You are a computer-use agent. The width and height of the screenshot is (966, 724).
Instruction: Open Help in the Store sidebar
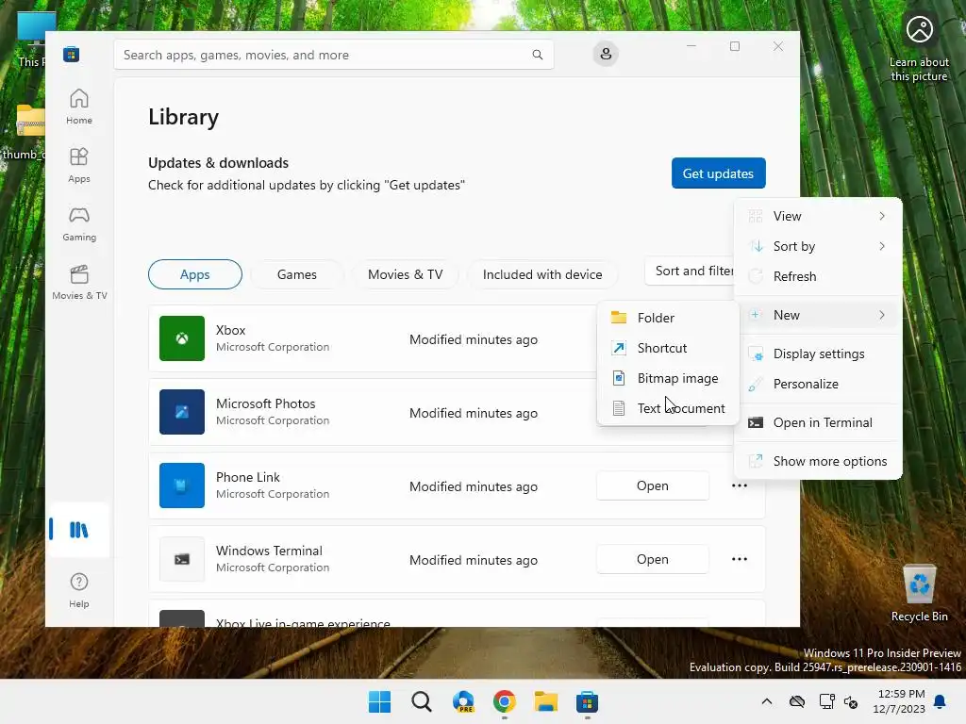tap(79, 590)
